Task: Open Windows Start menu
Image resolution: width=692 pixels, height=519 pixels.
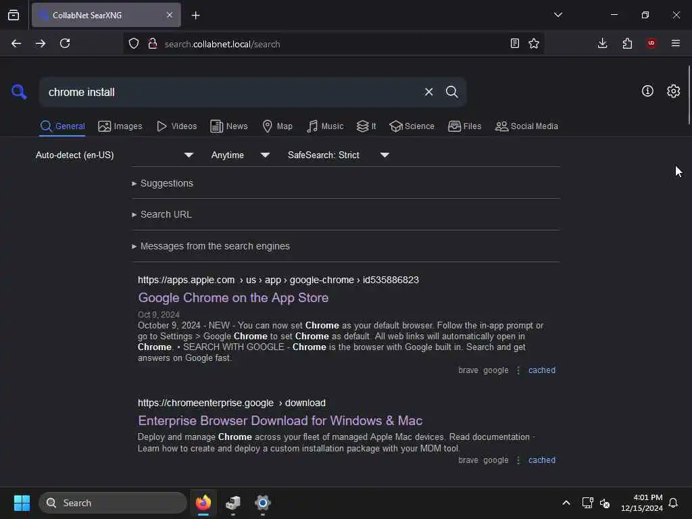Action: pyautogui.click(x=22, y=503)
